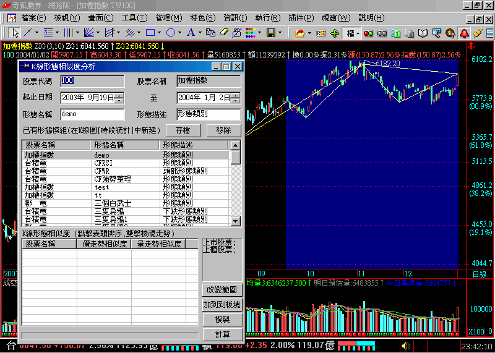The image size is (495, 353).
Task: Select the CFRSI pattern row
Action: (x=126, y=163)
